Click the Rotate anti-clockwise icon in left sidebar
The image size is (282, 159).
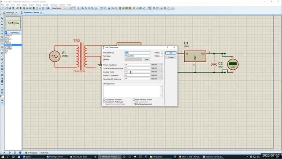pyautogui.click(x=2, y=93)
